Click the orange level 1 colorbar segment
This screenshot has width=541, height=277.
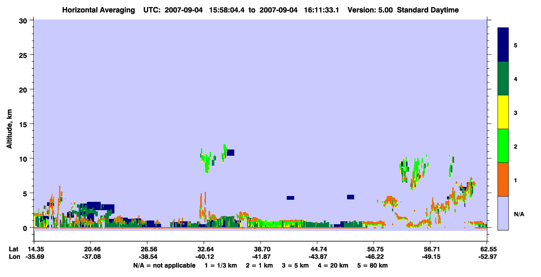point(503,179)
